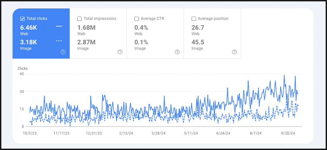Click dashed line legend icon beside 3.18K
327x150 pixels.
[x=59, y=41]
